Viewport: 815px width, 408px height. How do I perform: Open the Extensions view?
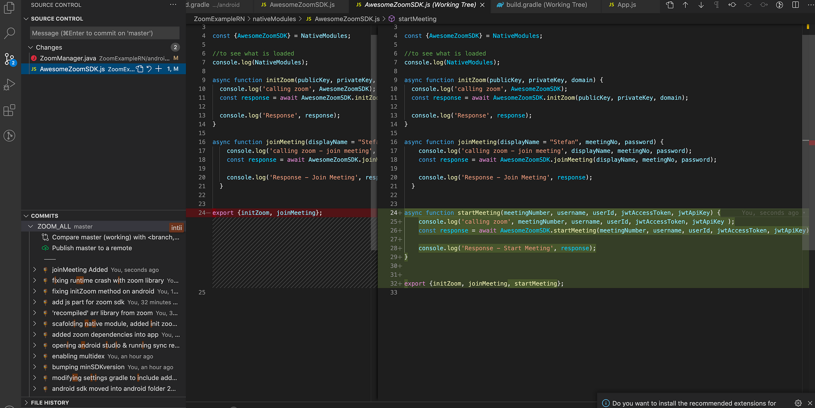9,110
